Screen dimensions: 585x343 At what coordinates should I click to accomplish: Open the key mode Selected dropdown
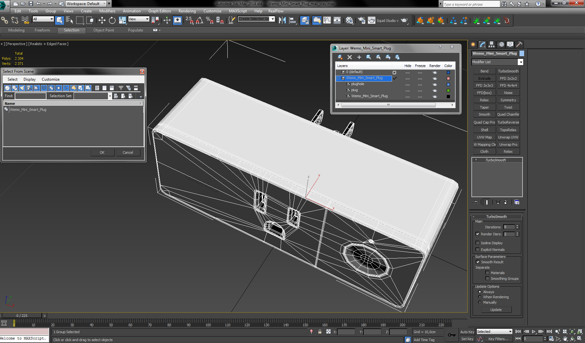(x=510, y=332)
